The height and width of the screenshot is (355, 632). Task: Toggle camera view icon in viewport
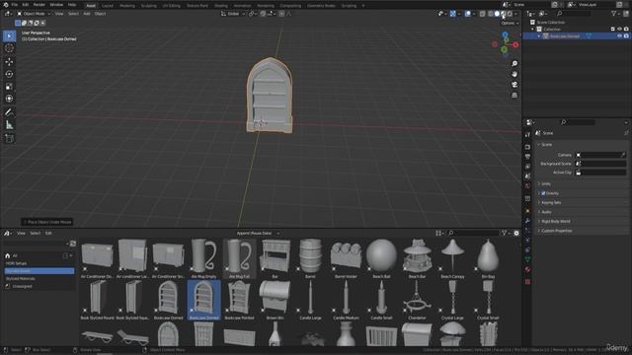[514, 85]
